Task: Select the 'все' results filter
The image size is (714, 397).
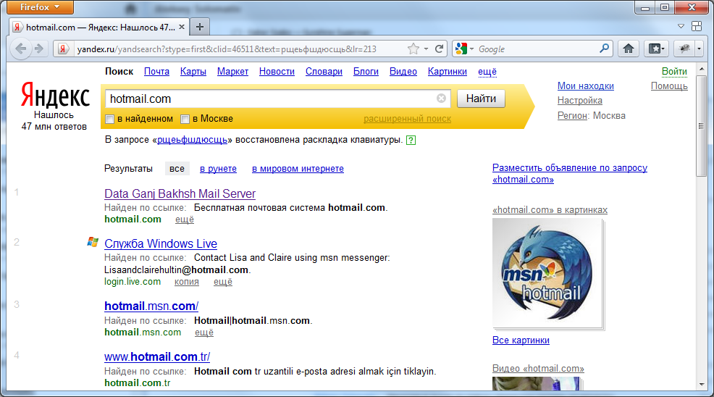Action: click(x=177, y=169)
